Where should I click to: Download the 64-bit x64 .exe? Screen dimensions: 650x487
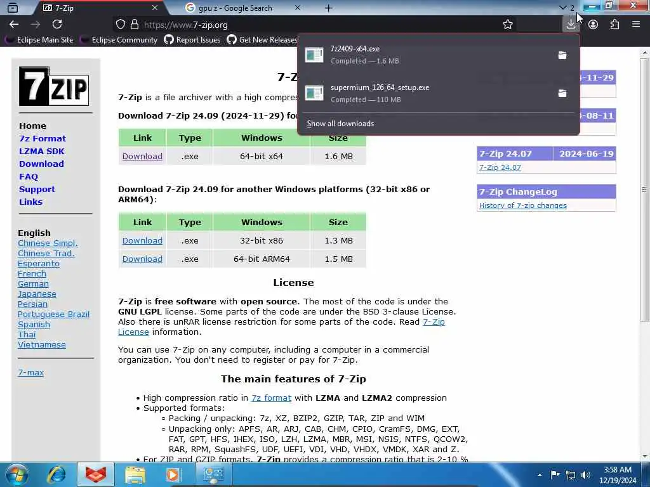click(x=142, y=156)
